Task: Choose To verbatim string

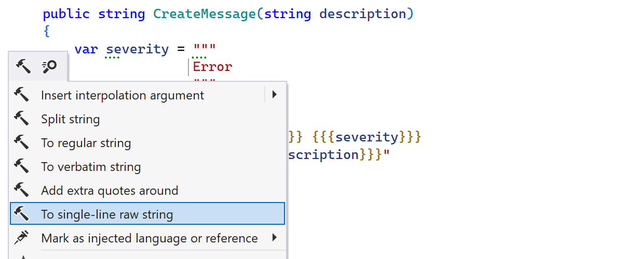Action: tap(91, 167)
